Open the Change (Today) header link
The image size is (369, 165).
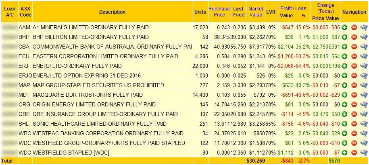tap(325, 8)
